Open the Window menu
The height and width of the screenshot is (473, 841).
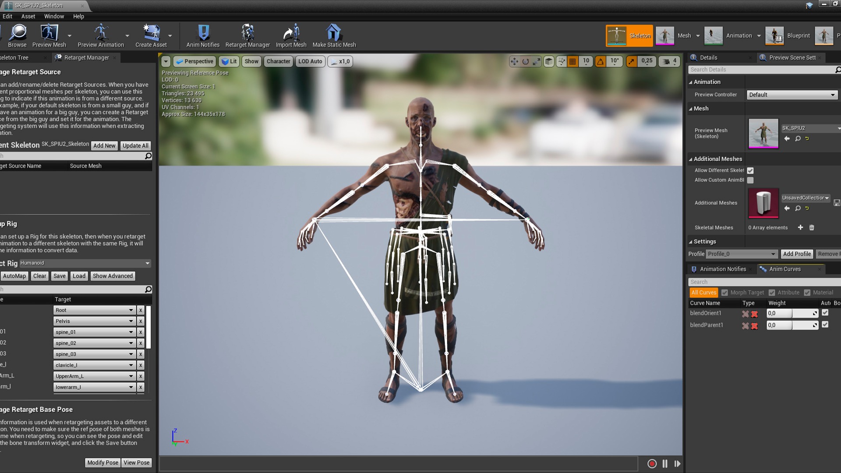[54, 16]
